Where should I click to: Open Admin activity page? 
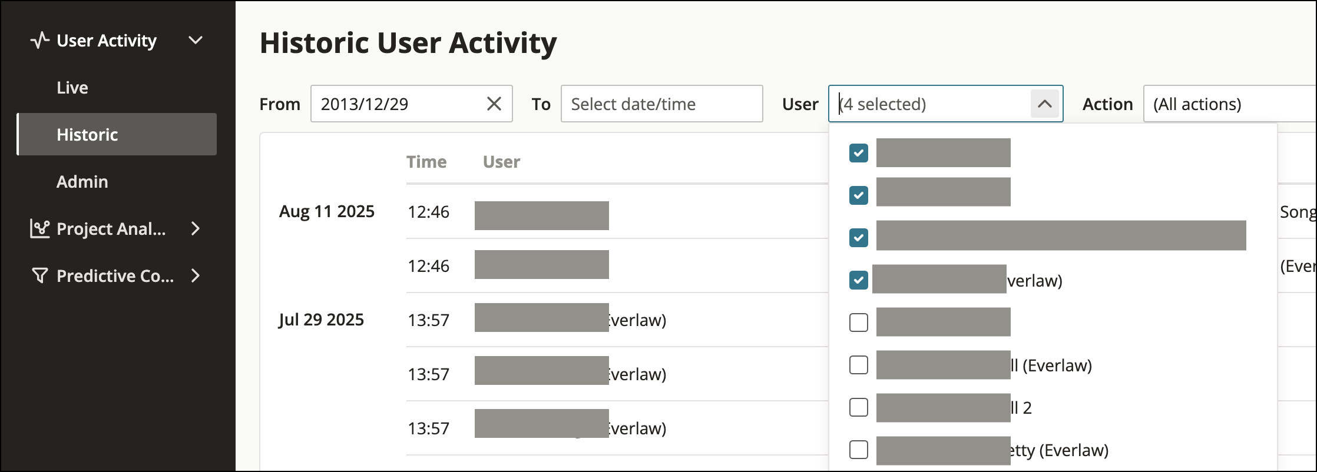(x=82, y=182)
